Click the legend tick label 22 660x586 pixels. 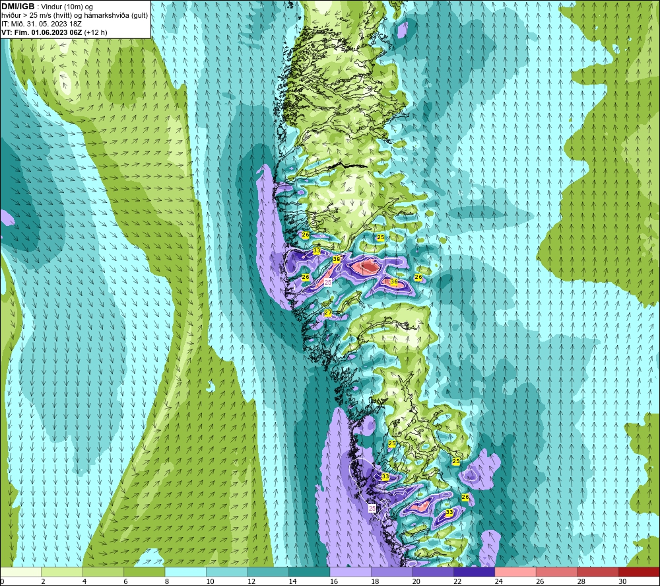(x=457, y=582)
